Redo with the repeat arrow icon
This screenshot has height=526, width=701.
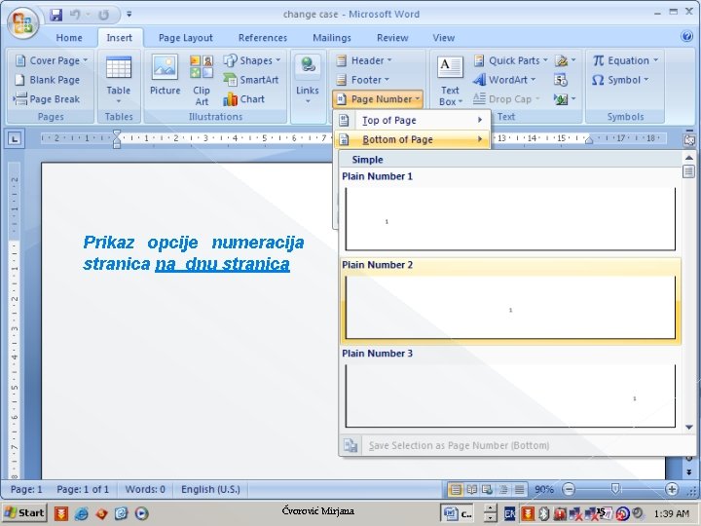click(x=103, y=15)
